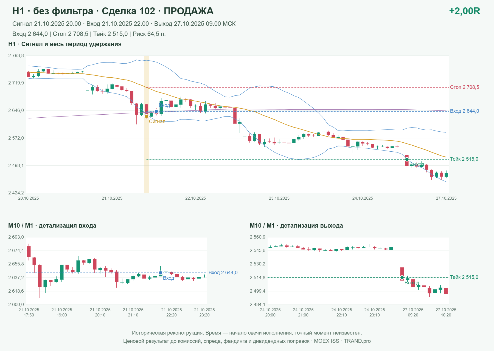Select the 2 498,1 price axis label

pyautogui.click(x=16, y=165)
